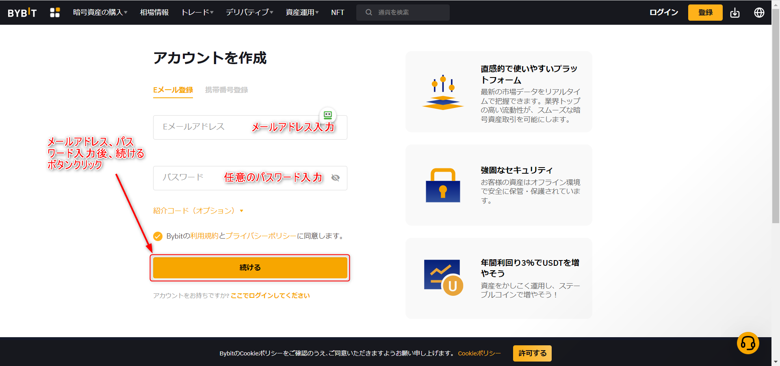Click the Bybit logo in header
This screenshot has width=780, height=366.
pos(22,13)
